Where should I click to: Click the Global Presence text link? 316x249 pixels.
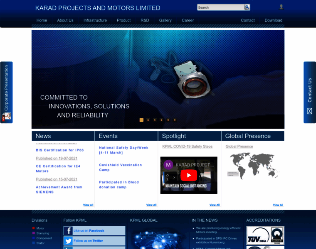tap(239, 146)
